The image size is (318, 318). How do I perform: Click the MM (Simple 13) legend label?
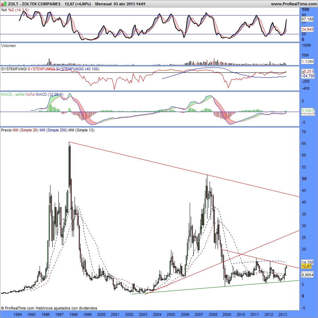click(x=82, y=130)
